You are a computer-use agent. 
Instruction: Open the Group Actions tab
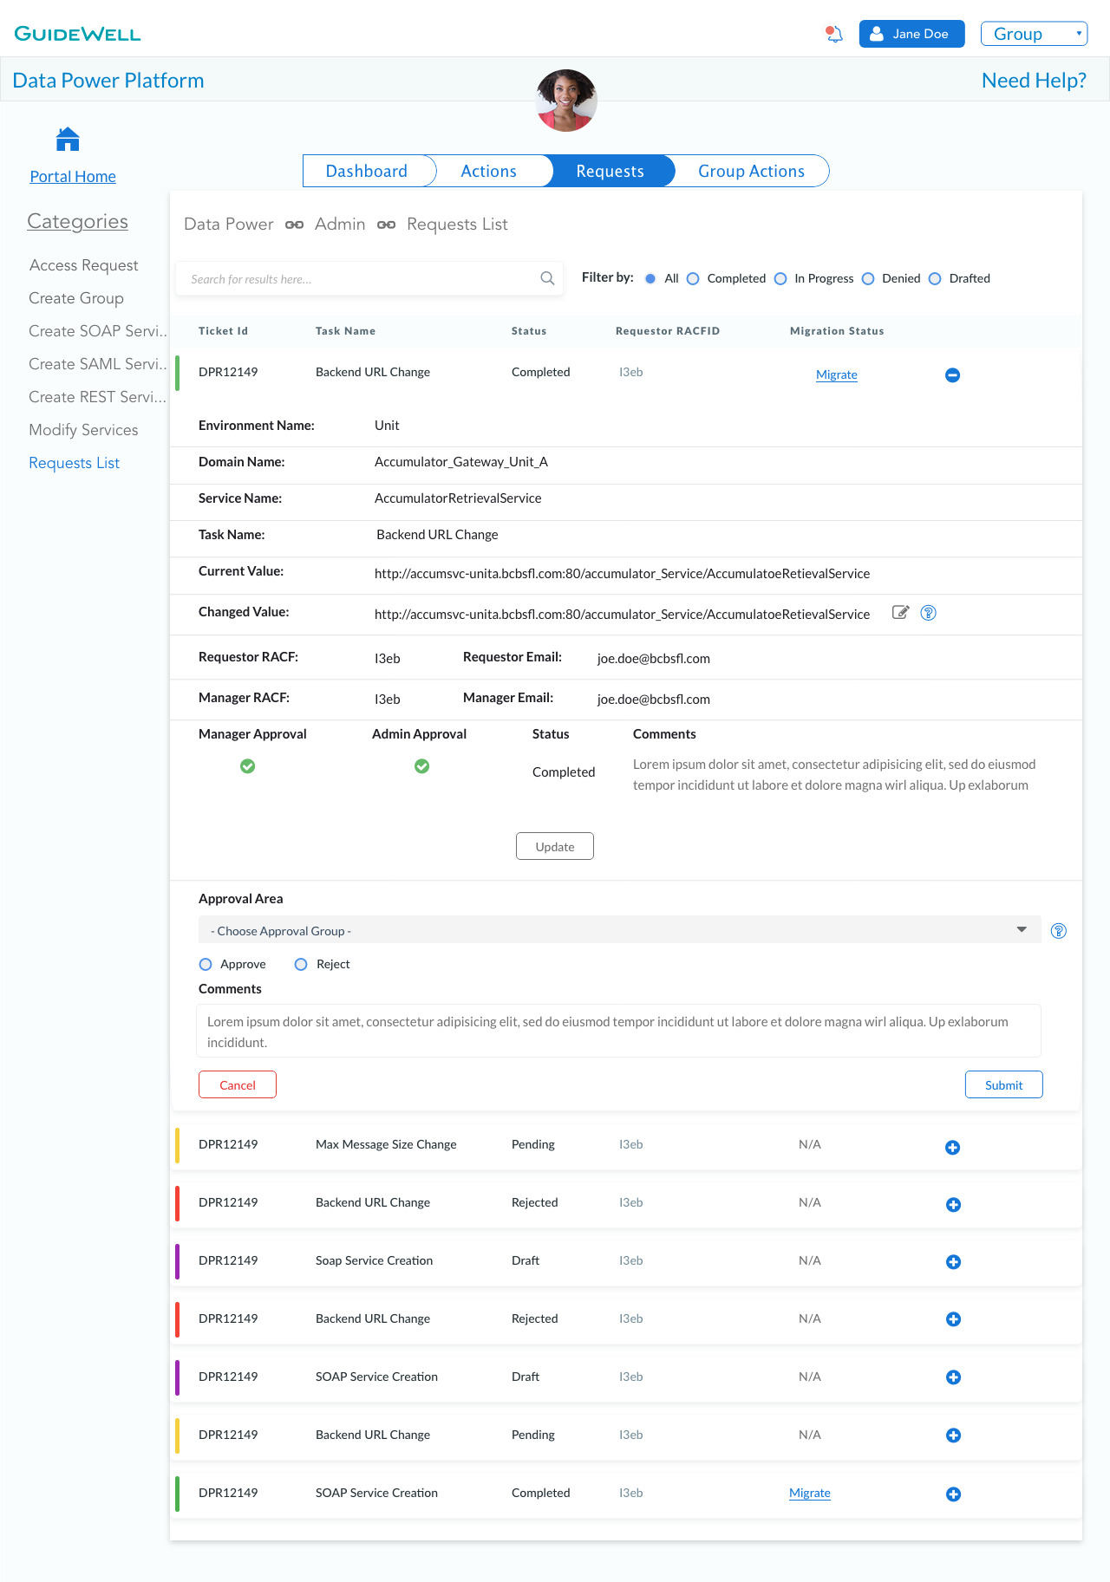[x=751, y=171]
